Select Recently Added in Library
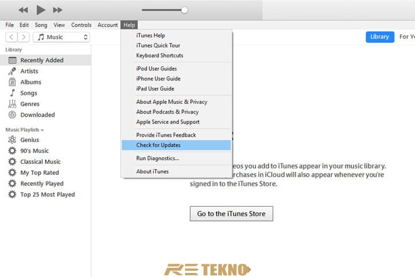This screenshot has width=415, height=277. pos(46,60)
